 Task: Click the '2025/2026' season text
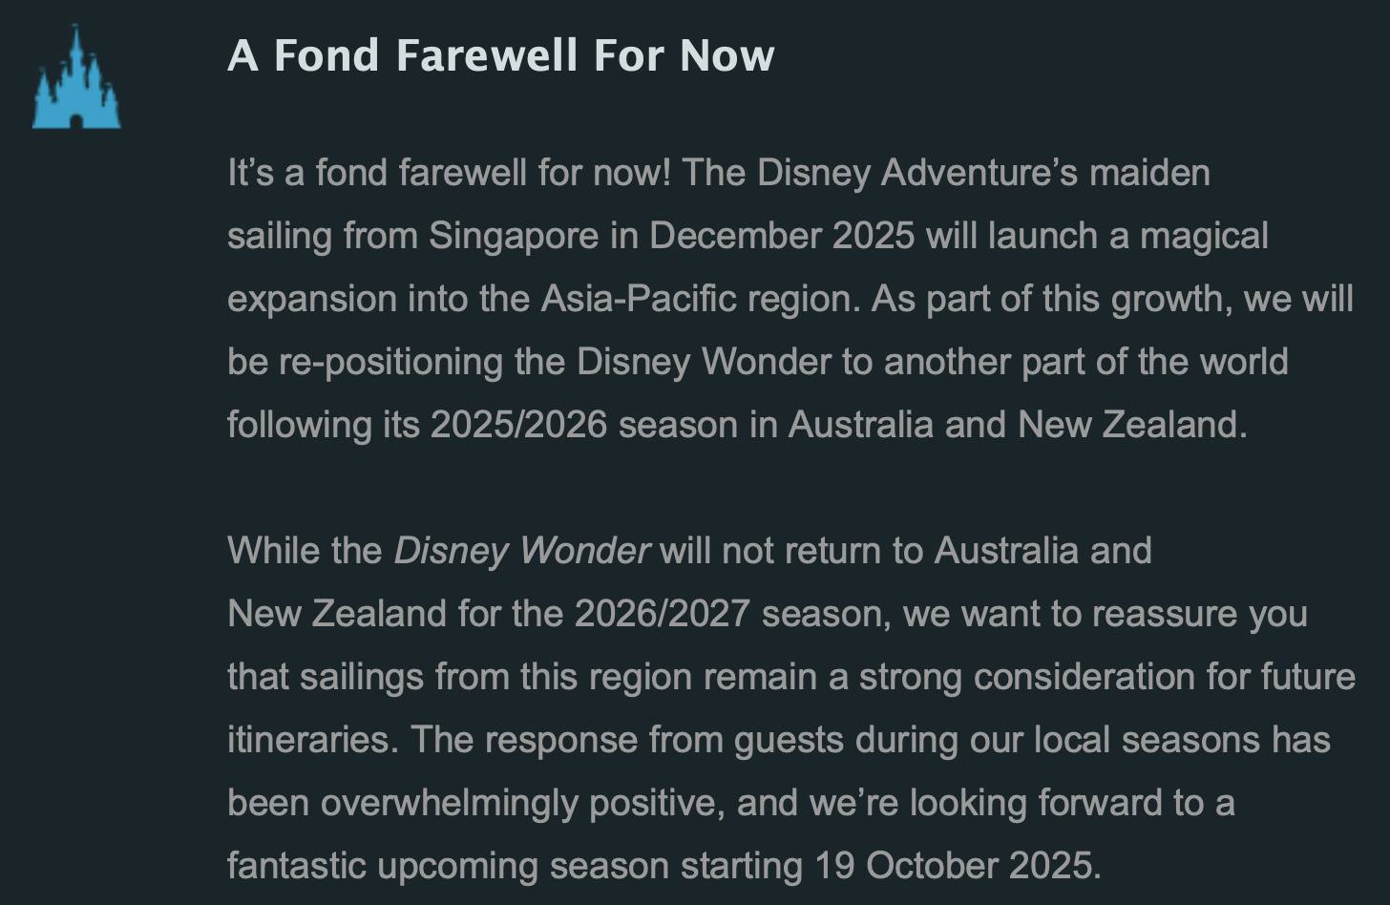point(518,425)
